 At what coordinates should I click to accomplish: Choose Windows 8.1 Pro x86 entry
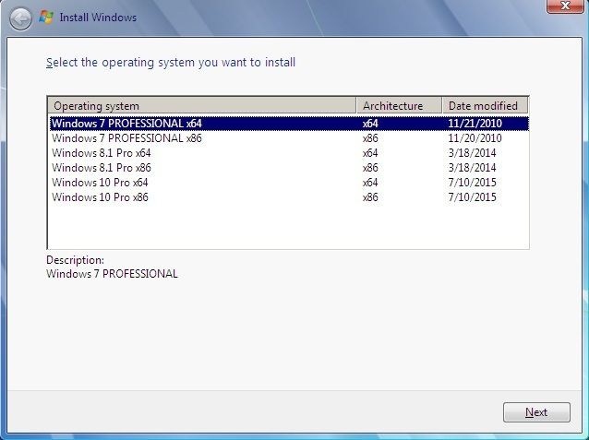[x=289, y=168]
